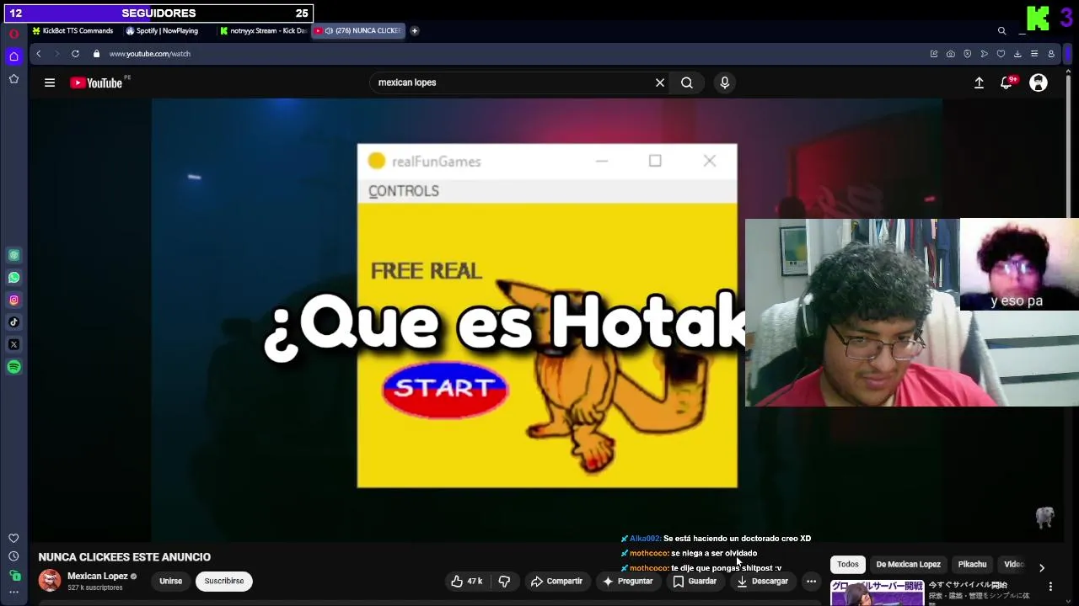Viewport: 1079px width, 606px height.
Task: Open bookmarks star in Opera sidebar
Action: coord(13,79)
